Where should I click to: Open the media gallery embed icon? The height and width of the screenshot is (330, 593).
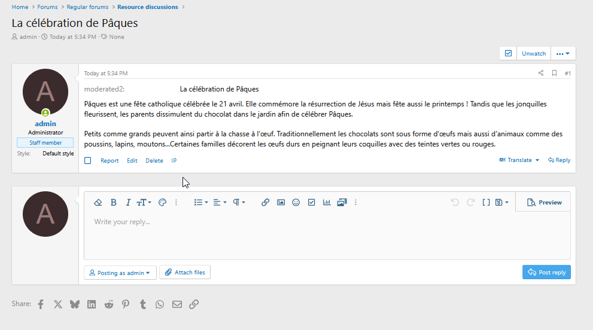tap(342, 203)
